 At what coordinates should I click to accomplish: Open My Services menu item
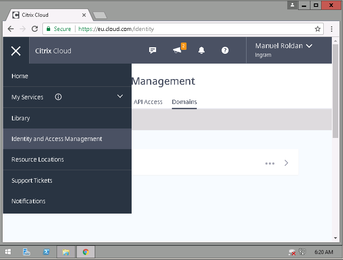(67, 97)
